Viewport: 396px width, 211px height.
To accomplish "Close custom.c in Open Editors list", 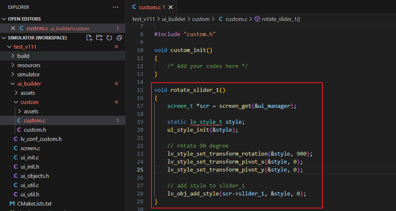I will point(13,28).
